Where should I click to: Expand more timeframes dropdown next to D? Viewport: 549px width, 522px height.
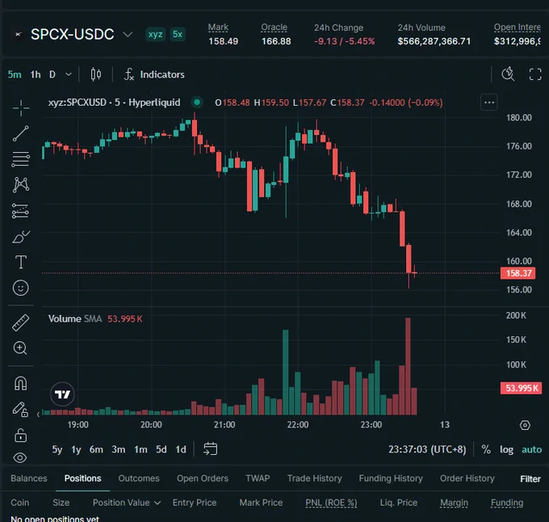[69, 74]
